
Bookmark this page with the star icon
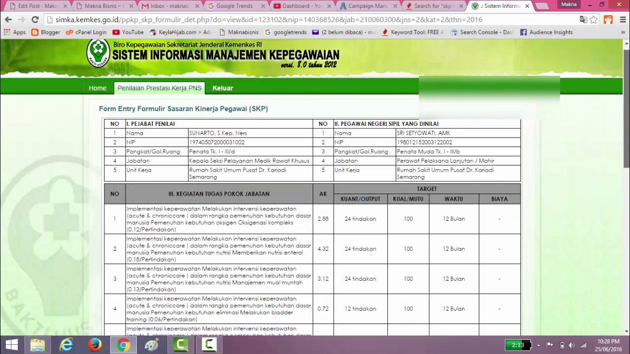[x=594, y=20]
